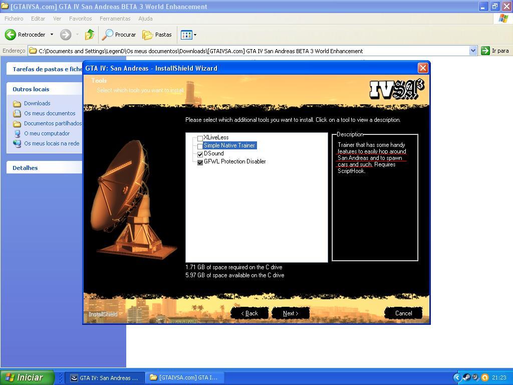Select the DSound tool label
Image resolution: width=513 pixels, height=385 pixels.
(213, 153)
